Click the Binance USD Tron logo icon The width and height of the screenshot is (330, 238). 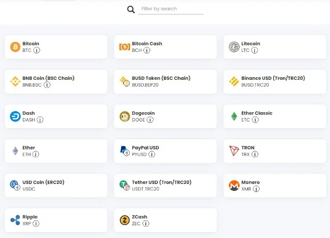click(x=234, y=81)
